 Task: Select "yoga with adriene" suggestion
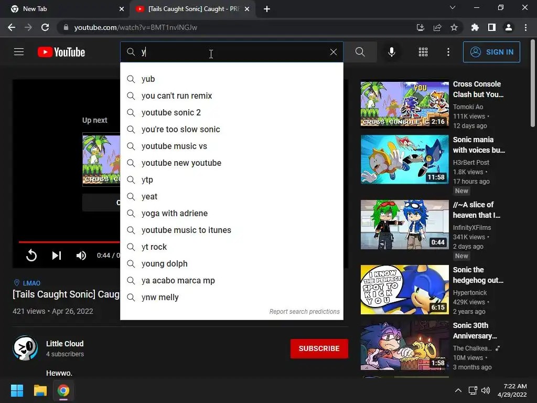231,213
